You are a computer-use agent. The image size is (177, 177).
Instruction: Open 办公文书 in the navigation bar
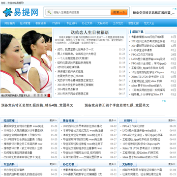click(x=87, y=23)
